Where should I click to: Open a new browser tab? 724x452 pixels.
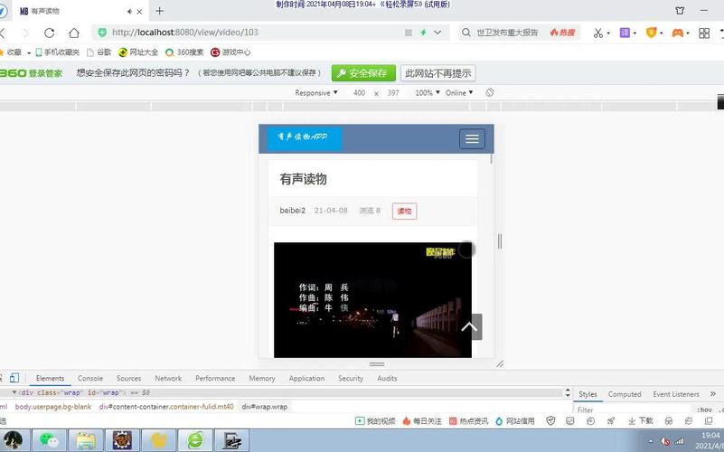(x=160, y=11)
